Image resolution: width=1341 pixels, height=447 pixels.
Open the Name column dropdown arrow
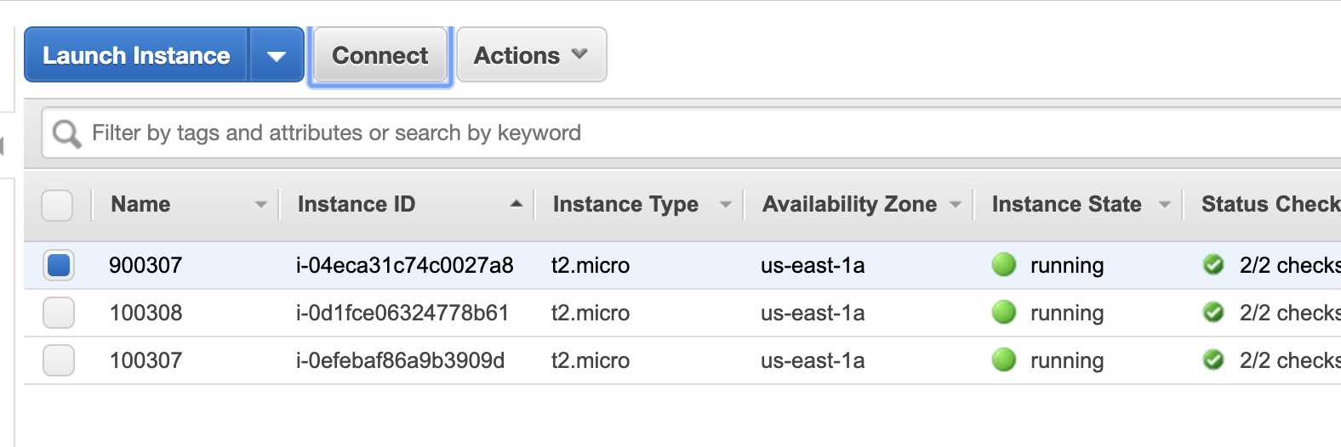tap(260, 205)
